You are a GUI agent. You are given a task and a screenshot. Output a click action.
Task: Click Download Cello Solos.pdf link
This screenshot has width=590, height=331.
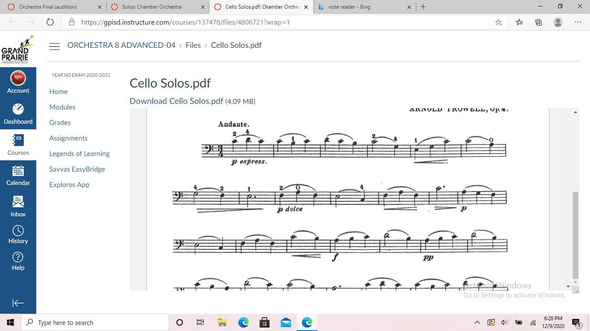(176, 101)
